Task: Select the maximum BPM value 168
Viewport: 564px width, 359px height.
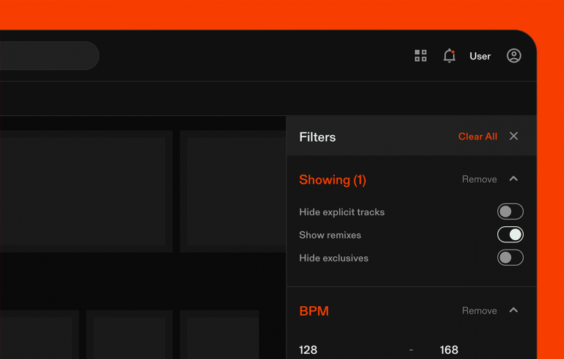Action: [449, 349]
